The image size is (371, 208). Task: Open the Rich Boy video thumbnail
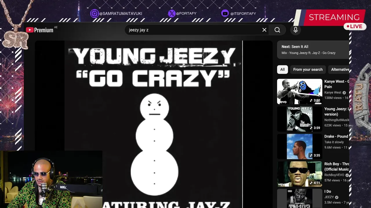(299, 174)
